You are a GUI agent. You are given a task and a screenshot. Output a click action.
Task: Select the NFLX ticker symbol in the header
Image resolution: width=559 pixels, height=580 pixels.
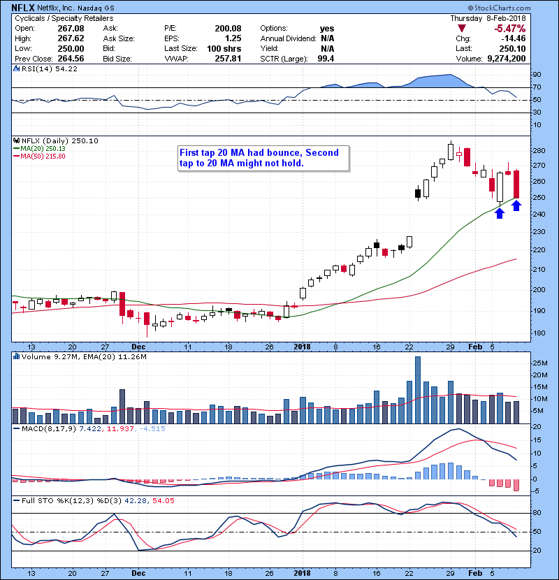coord(23,8)
